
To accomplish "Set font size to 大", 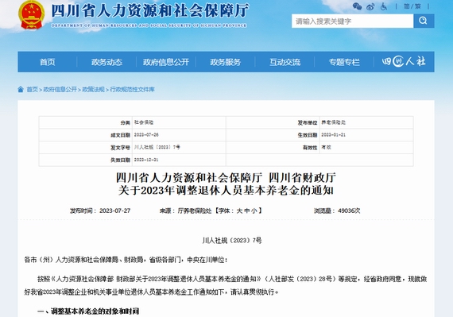I will tap(239, 211).
